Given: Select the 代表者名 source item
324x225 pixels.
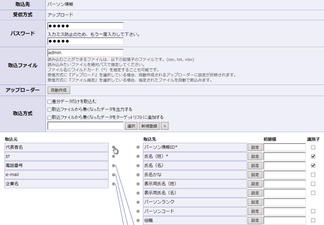Looking at the screenshot, I should pos(56,147).
